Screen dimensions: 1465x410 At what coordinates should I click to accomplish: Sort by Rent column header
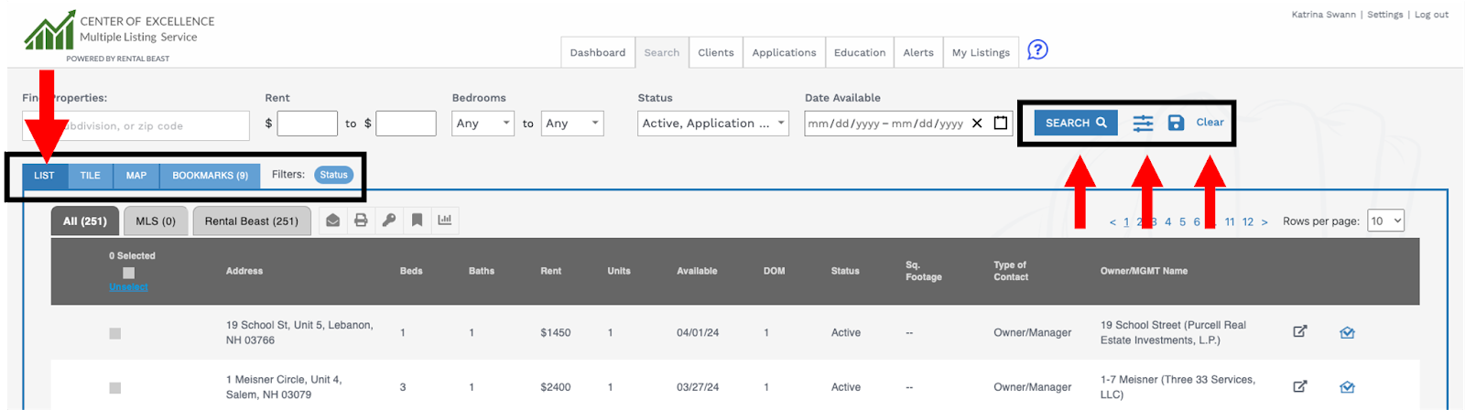(551, 271)
